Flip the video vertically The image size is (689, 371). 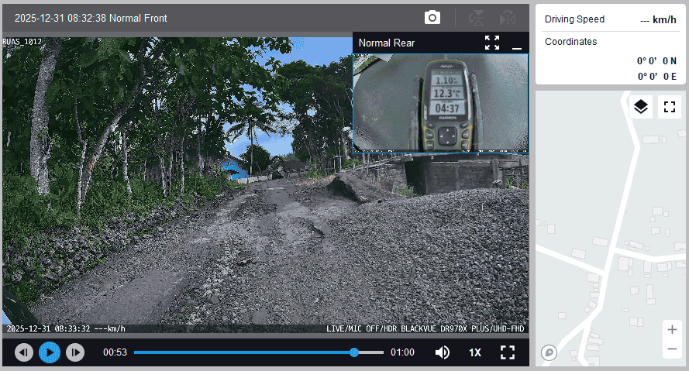[x=477, y=18]
